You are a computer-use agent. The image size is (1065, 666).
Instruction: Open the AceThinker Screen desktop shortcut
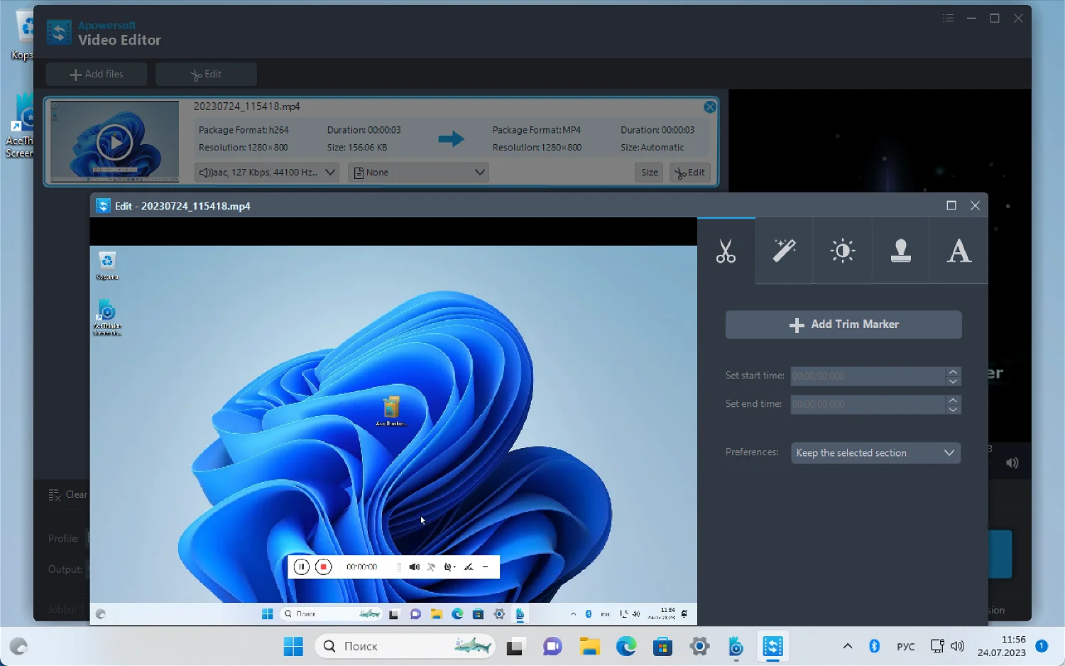[x=20, y=126]
